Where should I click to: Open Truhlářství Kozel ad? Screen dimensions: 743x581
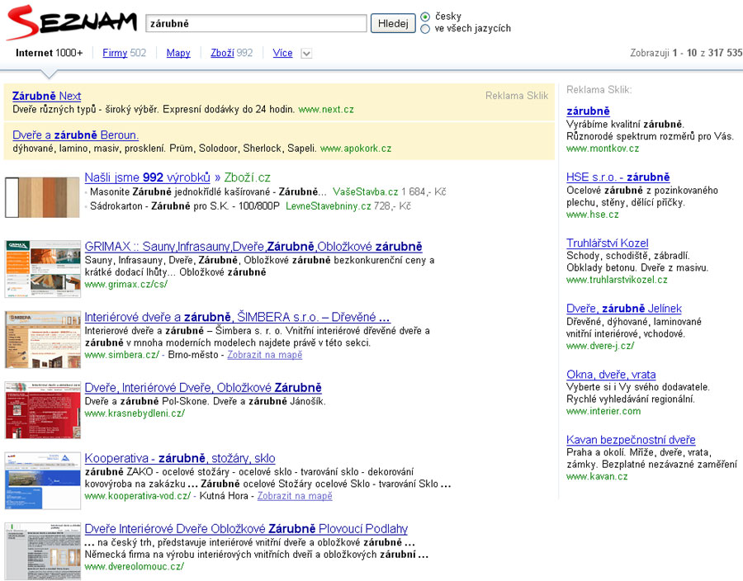pyautogui.click(x=608, y=243)
